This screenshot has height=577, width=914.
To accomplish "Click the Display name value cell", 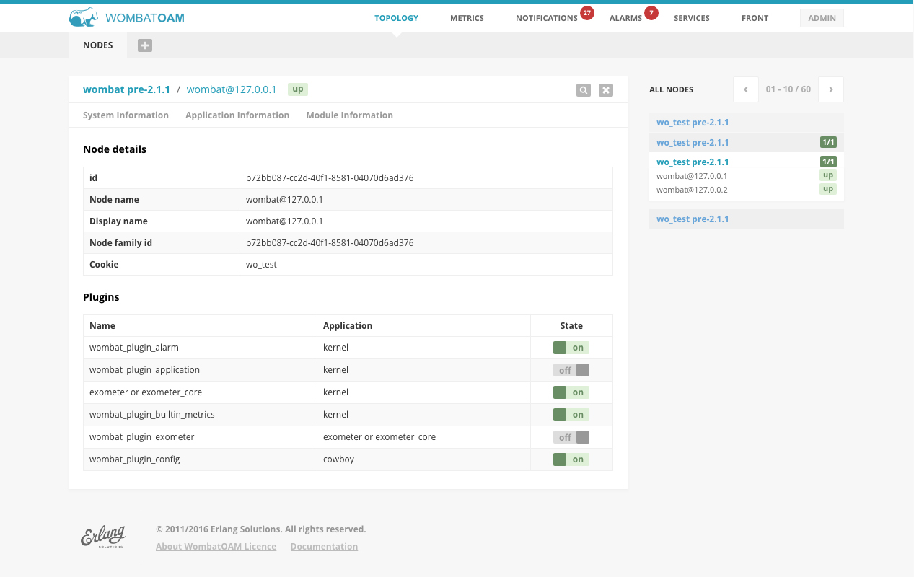I will (426, 221).
